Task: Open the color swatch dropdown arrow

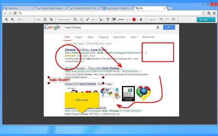Action: (137, 20)
